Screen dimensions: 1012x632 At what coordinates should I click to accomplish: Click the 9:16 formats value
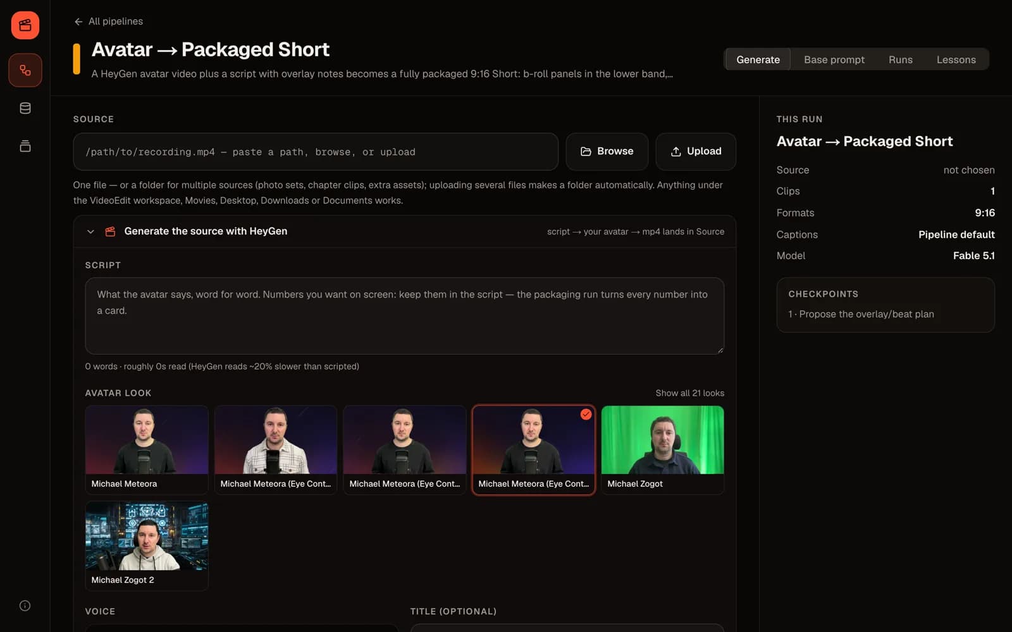pyautogui.click(x=985, y=213)
